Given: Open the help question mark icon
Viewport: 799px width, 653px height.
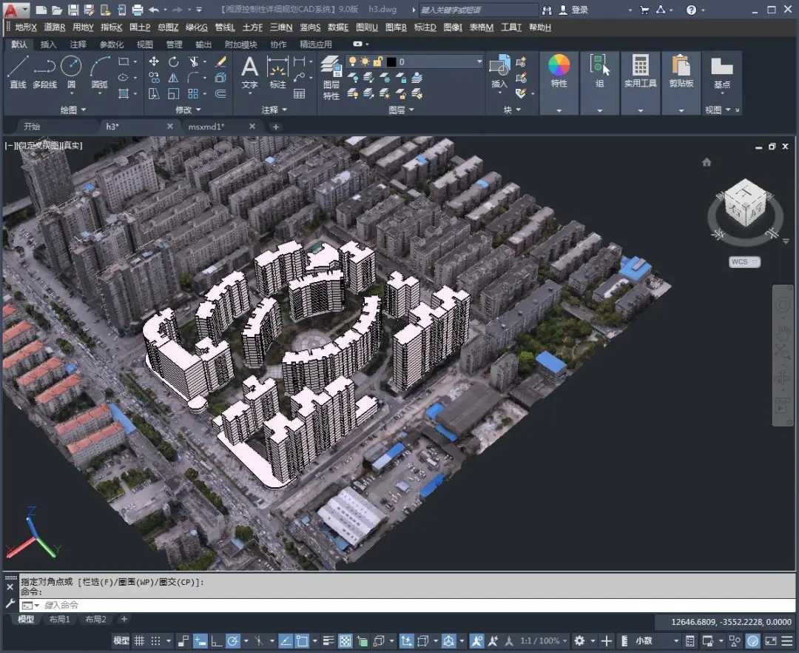Looking at the screenshot, I should click(692, 10).
